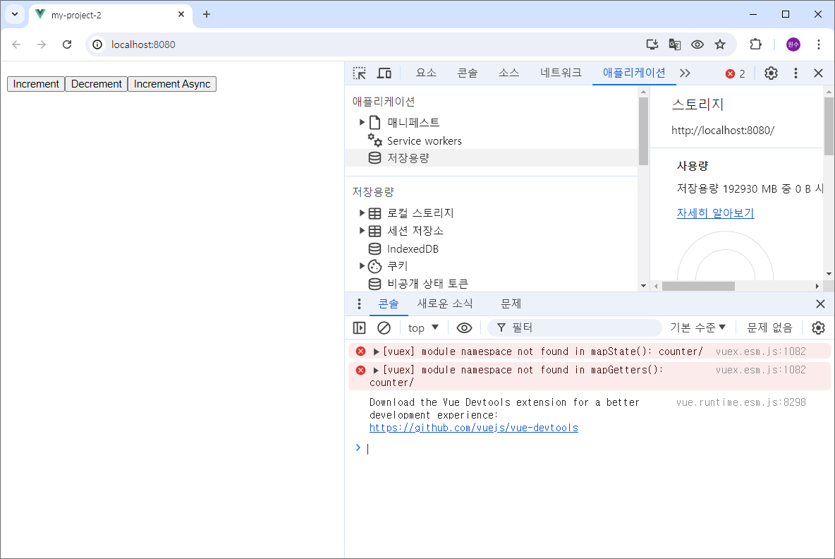Open the top JavaScript context dropdown

[x=423, y=327]
